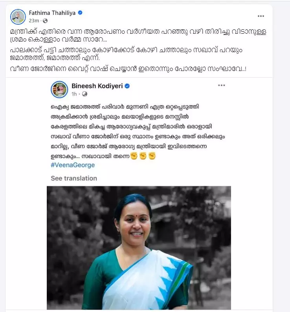Screen dimensions: 290x312
Task: Open the #VeenaGeorge hashtag
Action: point(73,165)
